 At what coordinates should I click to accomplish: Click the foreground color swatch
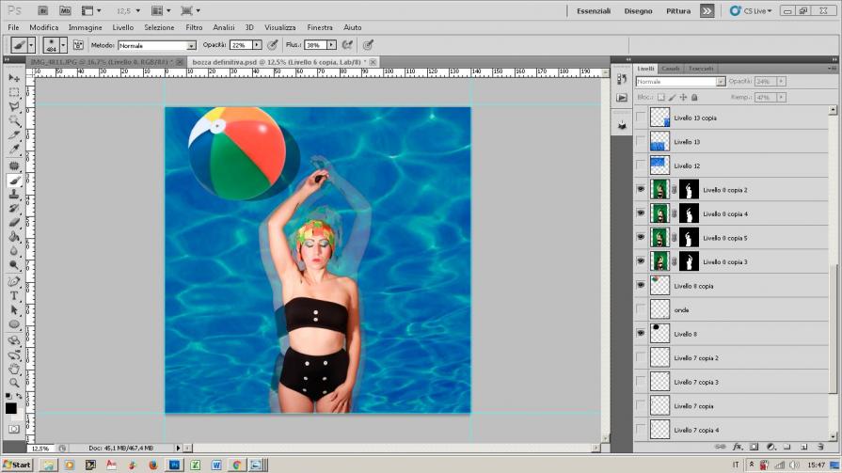coord(10,408)
